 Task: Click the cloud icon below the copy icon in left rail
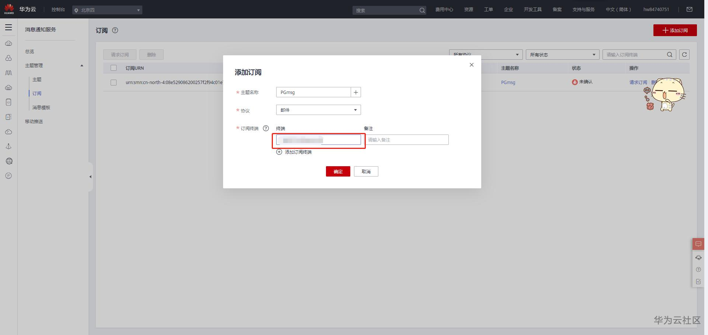tap(8, 132)
